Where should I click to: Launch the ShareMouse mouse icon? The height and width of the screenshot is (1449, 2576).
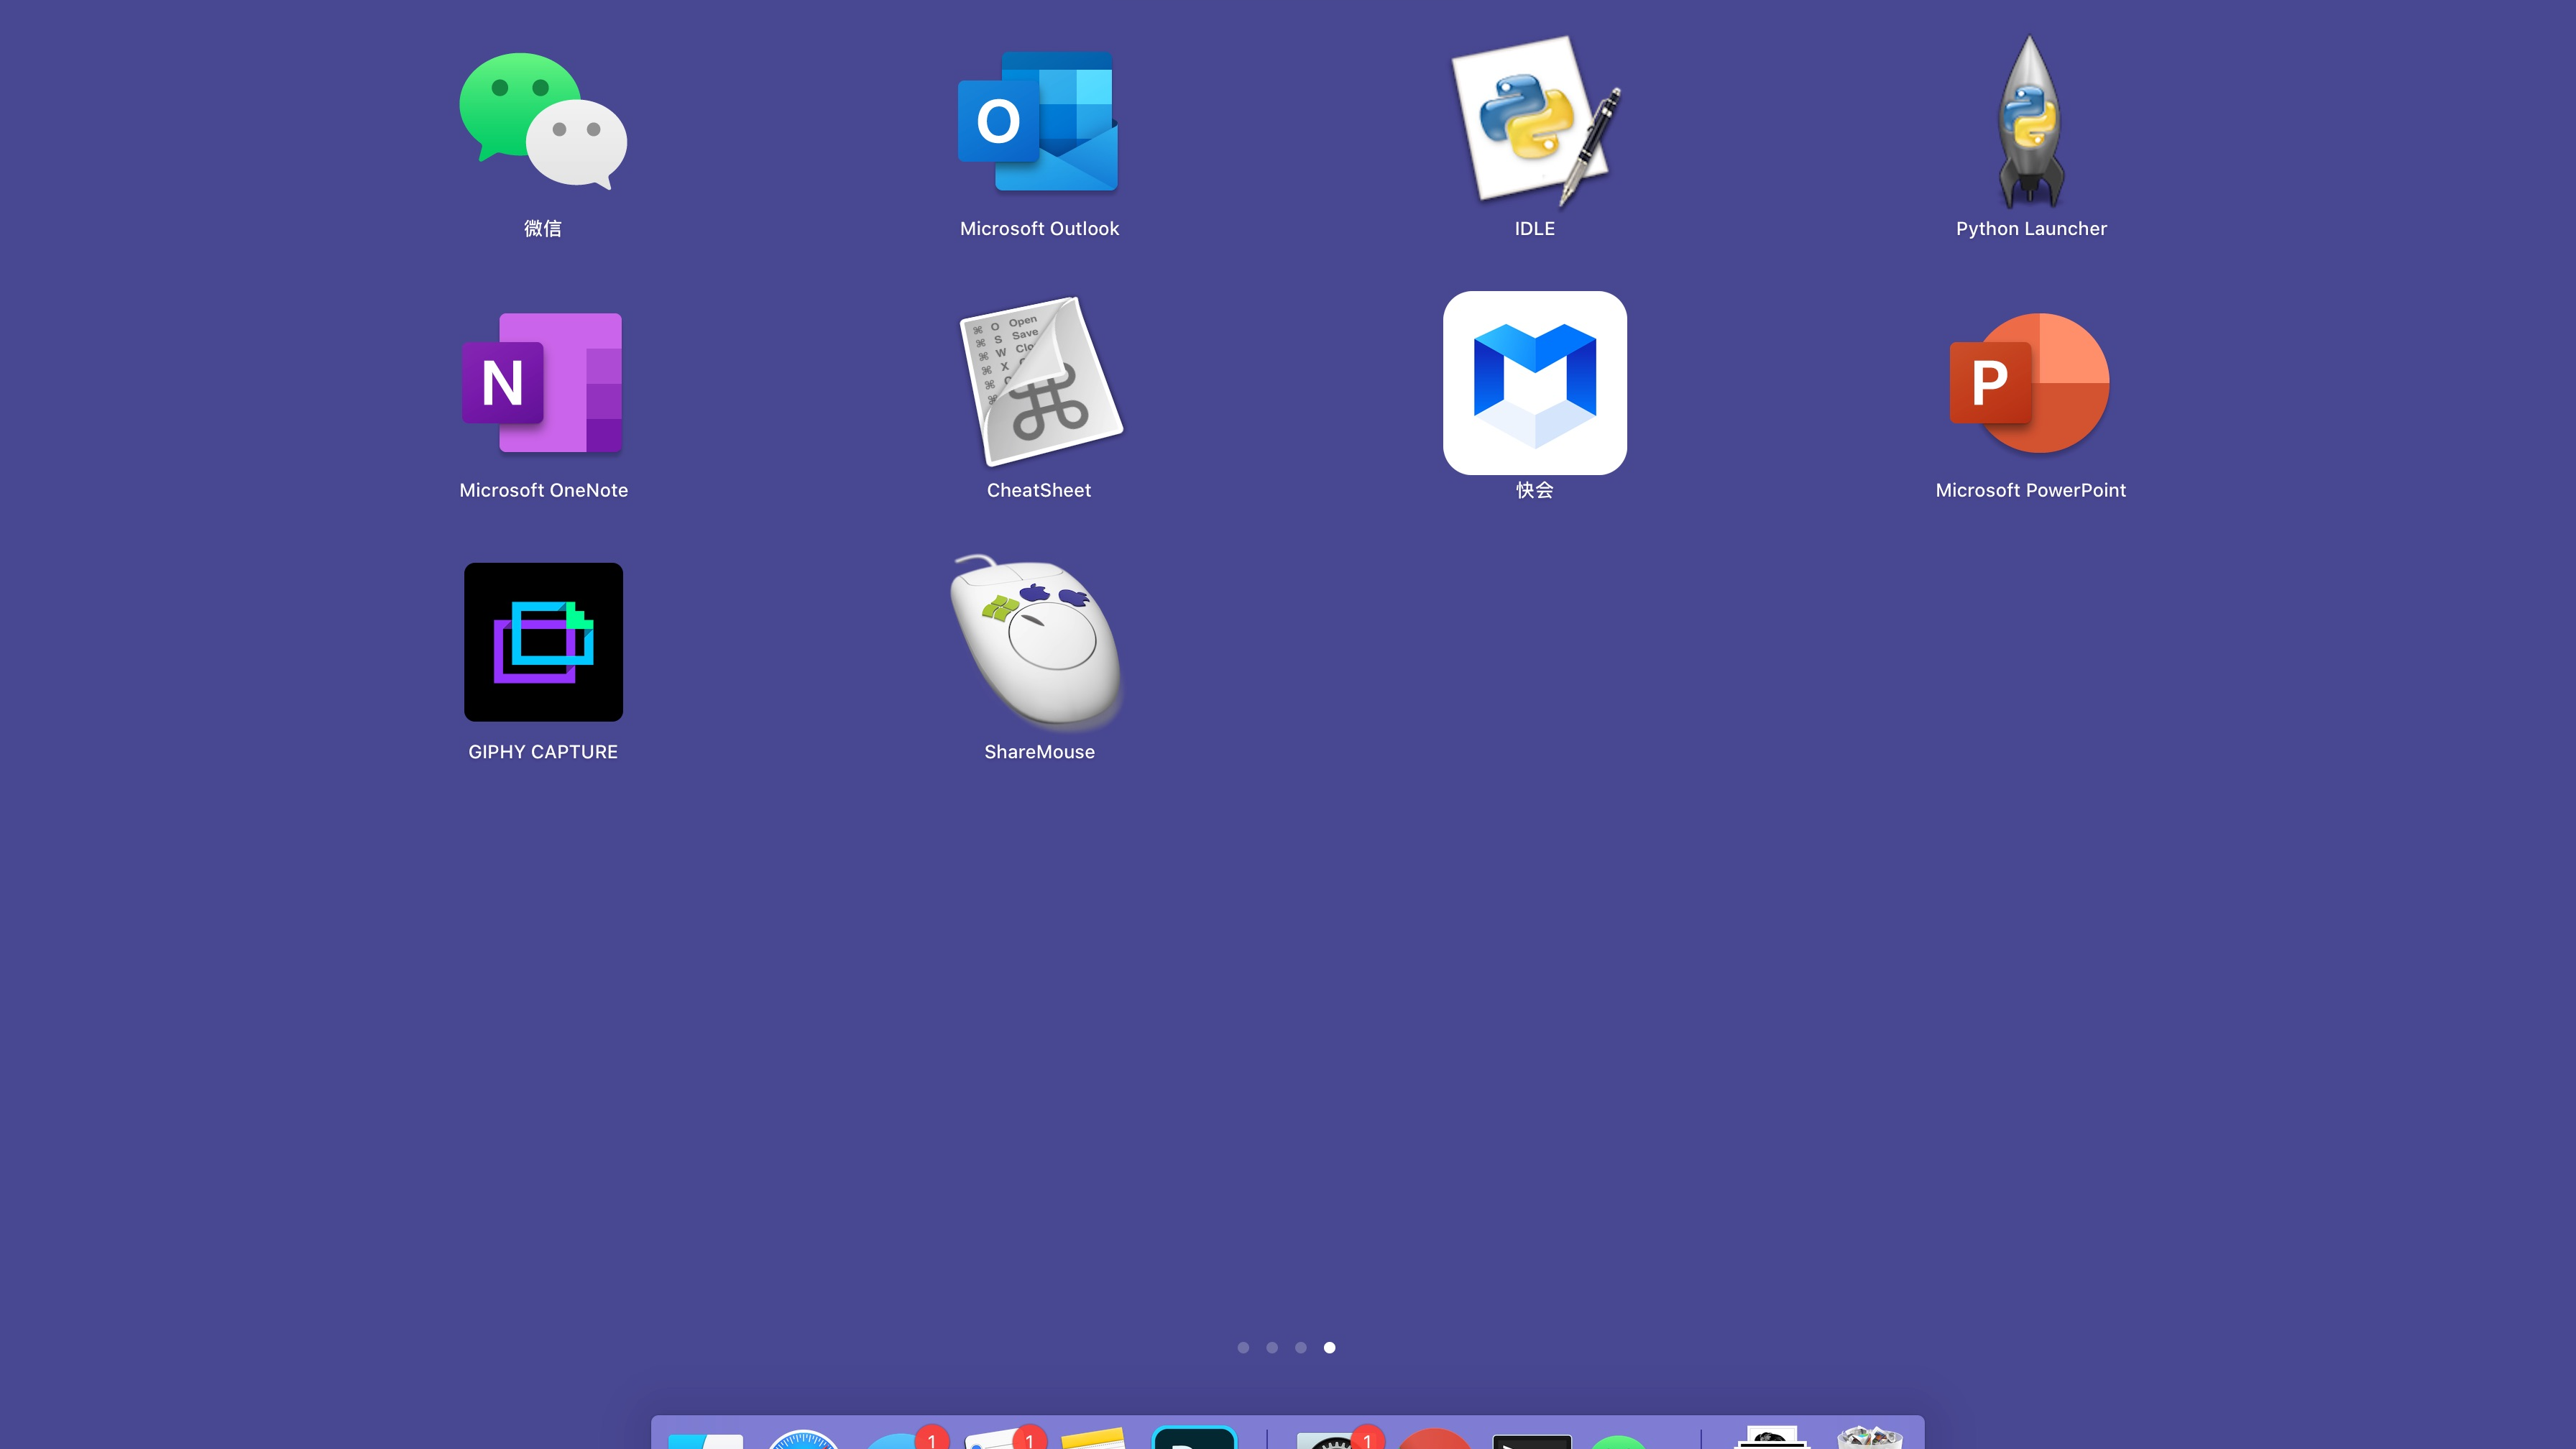tap(1037, 641)
